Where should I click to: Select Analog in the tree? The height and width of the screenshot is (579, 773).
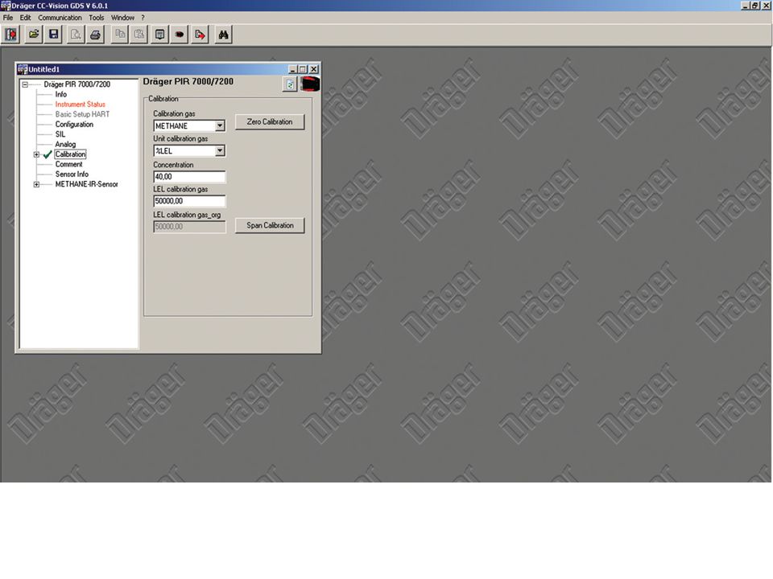tap(65, 144)
